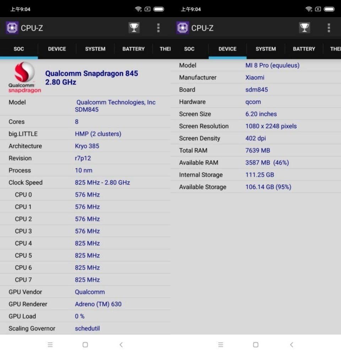The image size is (341, 355).
Task: Tap Screen Size 6.20 inches value
Action: click(261, 114)
